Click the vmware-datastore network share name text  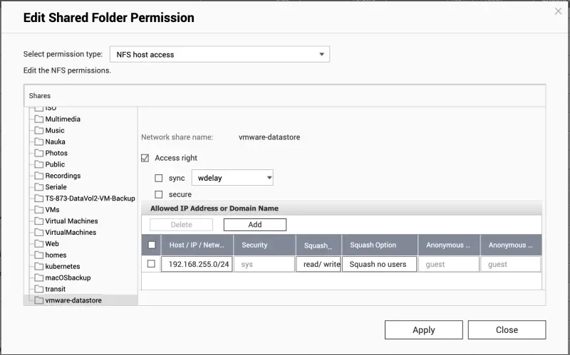(x=269, y=137)
